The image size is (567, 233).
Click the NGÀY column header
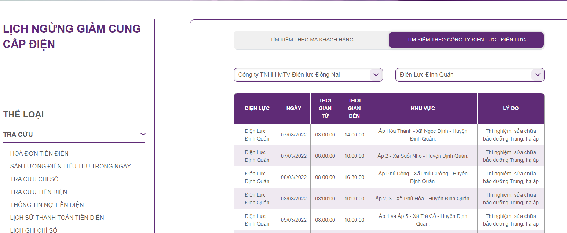(294, 108)
